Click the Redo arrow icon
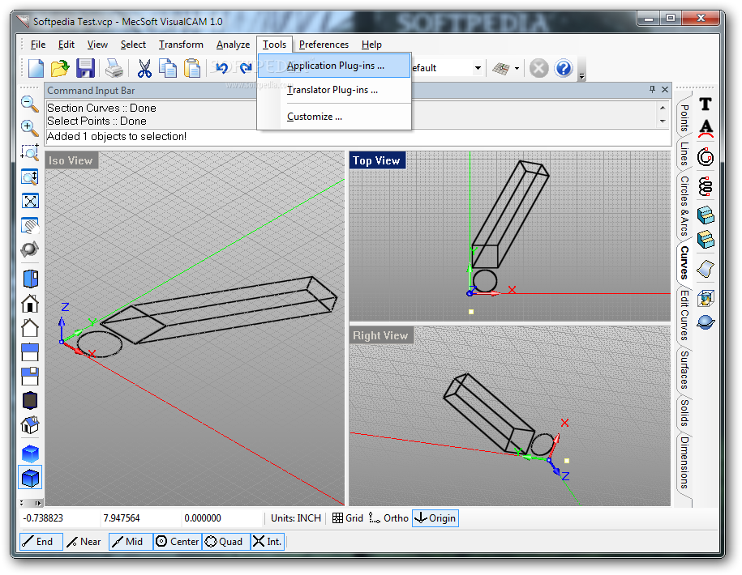 tap(246, 68)
